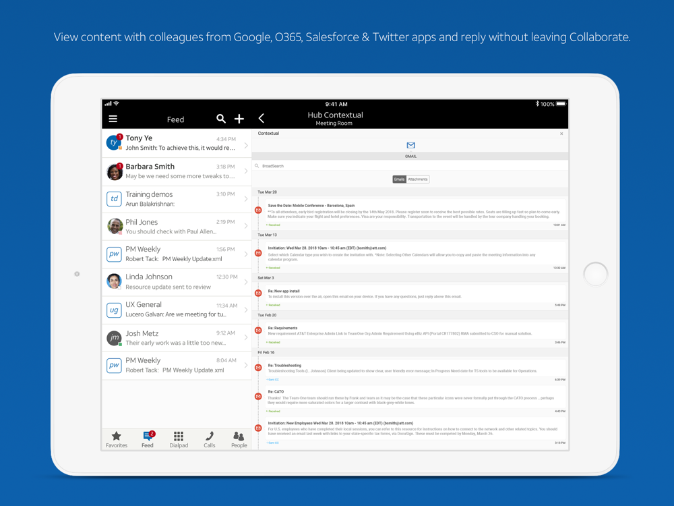Open the Favorites tab
Viewport: 674px width, 506px height.
coord(117,440)
